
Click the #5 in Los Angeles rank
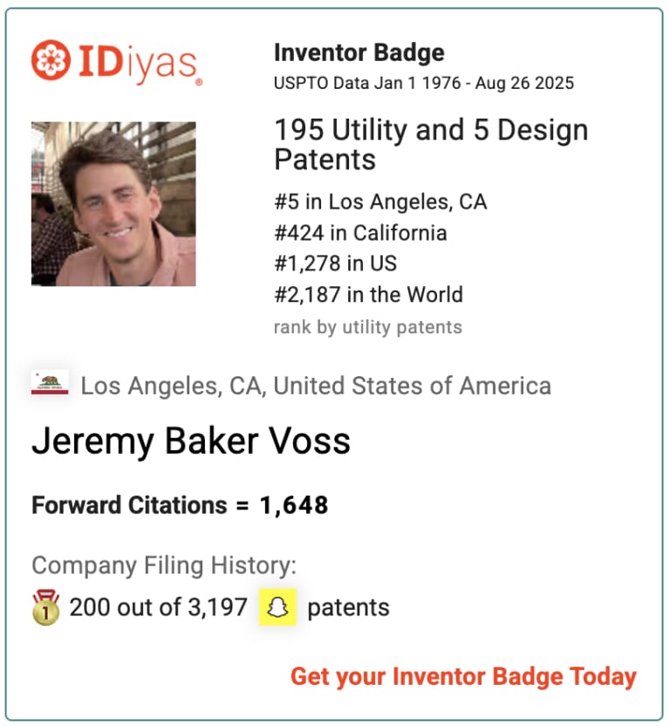click(379, 202)
